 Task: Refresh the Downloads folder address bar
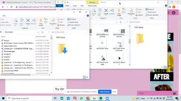(42, 32)
